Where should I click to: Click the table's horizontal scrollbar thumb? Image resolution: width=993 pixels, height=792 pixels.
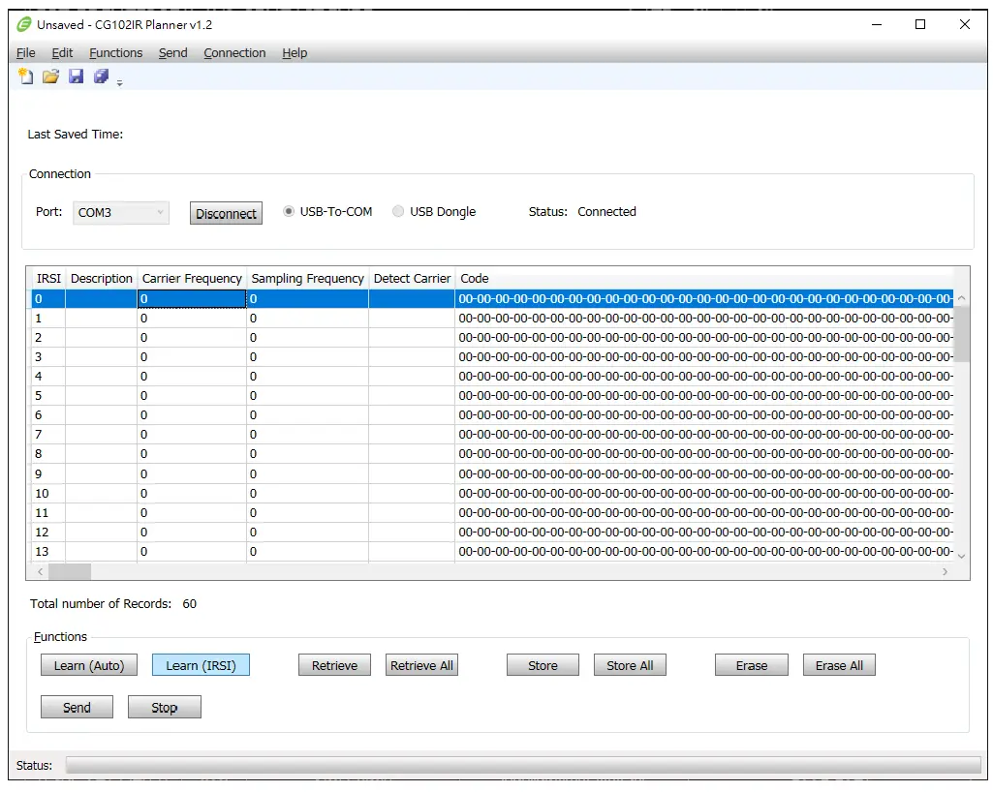pyautogui.click(x=69, y=572)
